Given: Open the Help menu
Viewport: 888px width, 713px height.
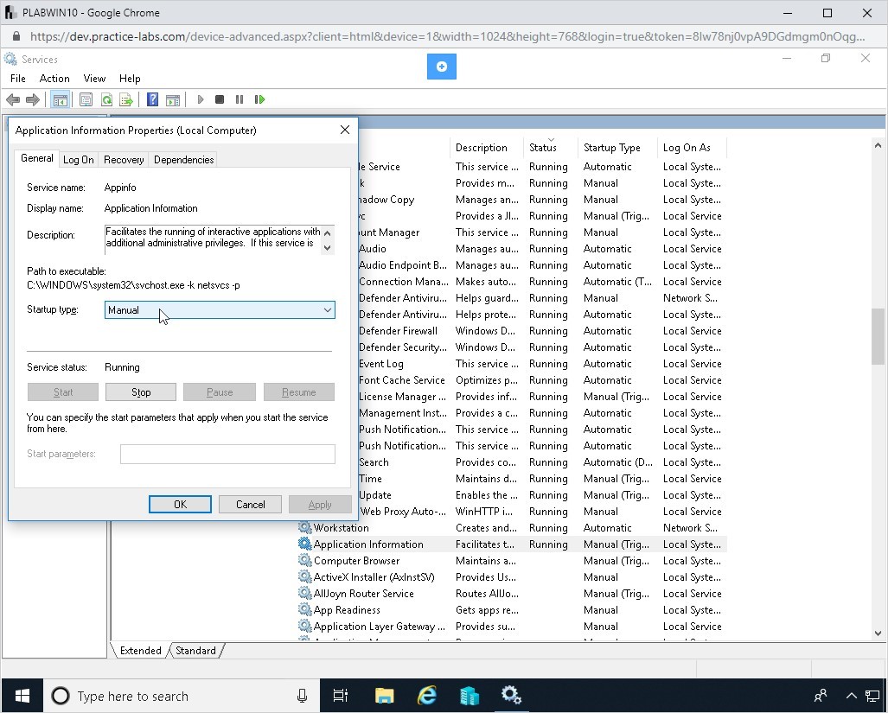Looking at the screenshot, I should coord(130,79).
